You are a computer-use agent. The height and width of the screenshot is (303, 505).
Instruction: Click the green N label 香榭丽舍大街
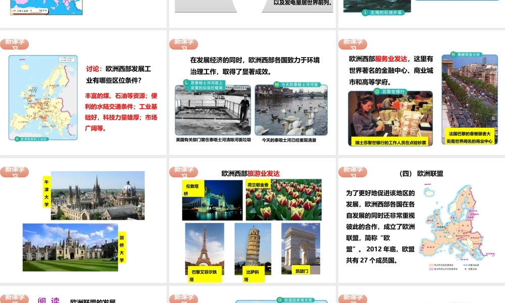[x=466, y=55]
